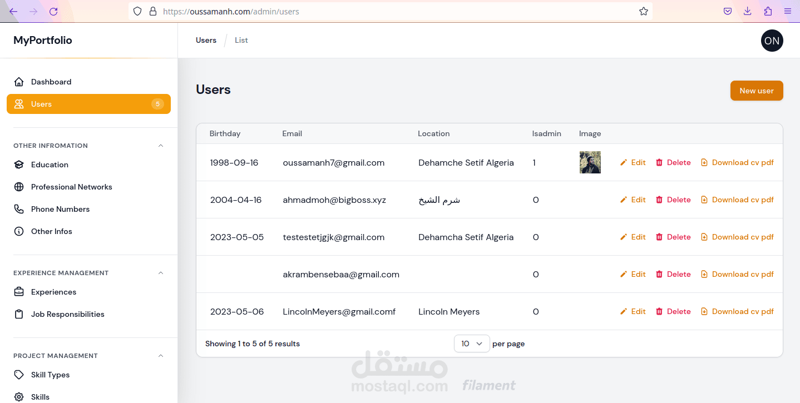800x403 pixels.
Task: Collapse the Other Infromation section
Action: [161, 146]
